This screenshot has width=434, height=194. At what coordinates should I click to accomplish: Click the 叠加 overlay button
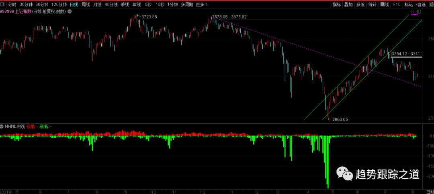tap(348, 4)
